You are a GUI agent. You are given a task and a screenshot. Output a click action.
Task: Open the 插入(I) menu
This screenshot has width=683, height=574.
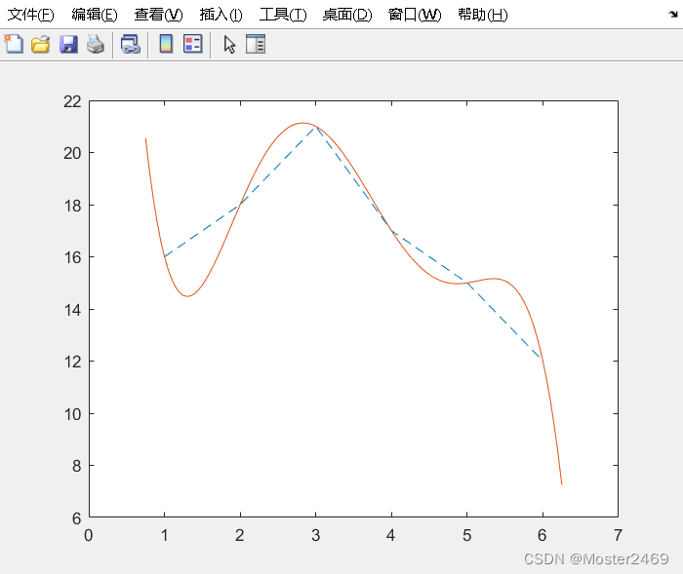[221, 15]
